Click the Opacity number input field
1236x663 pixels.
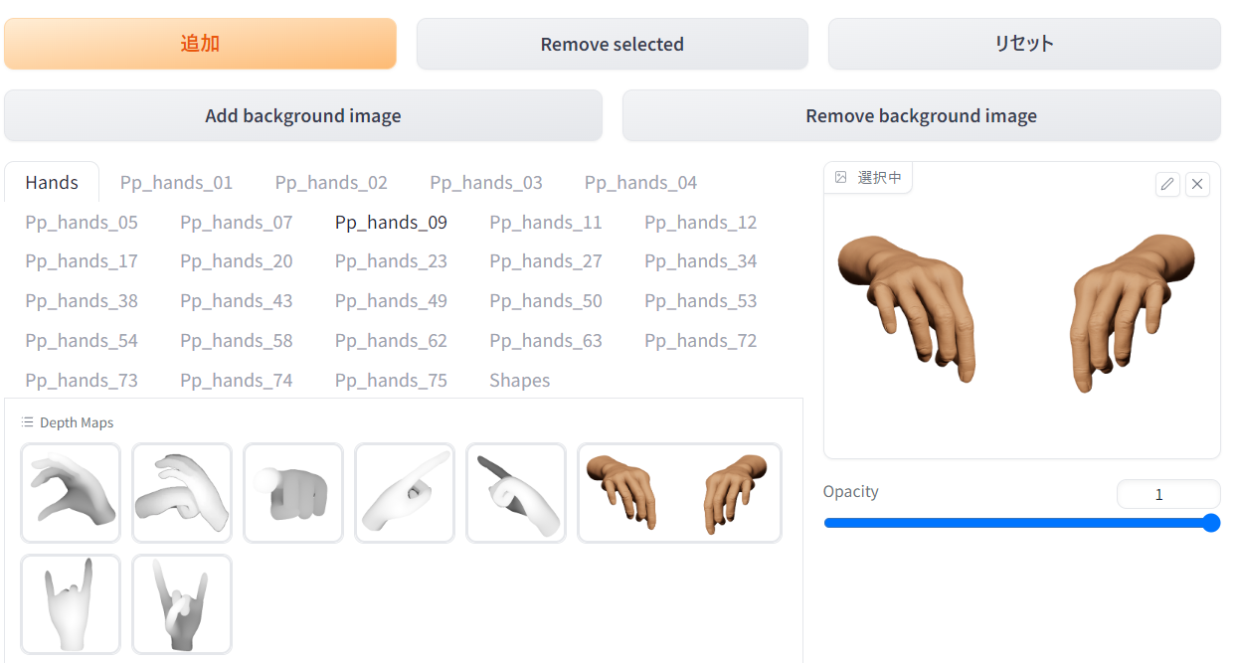click(1168, 494)
